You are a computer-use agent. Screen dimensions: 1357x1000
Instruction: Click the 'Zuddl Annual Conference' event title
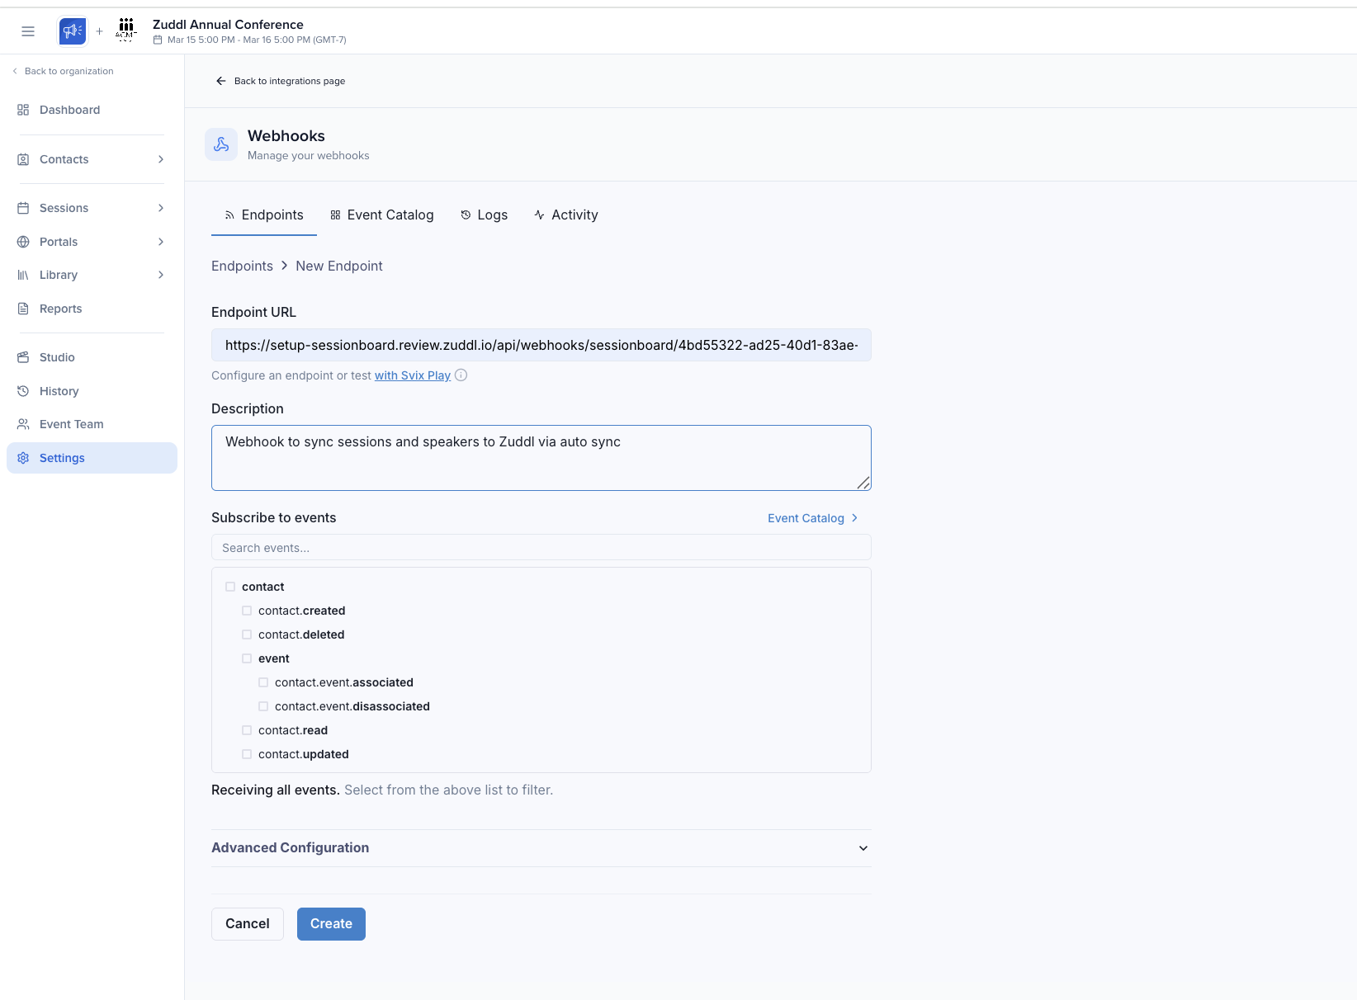pyautogui.click(x=228, y=25)
